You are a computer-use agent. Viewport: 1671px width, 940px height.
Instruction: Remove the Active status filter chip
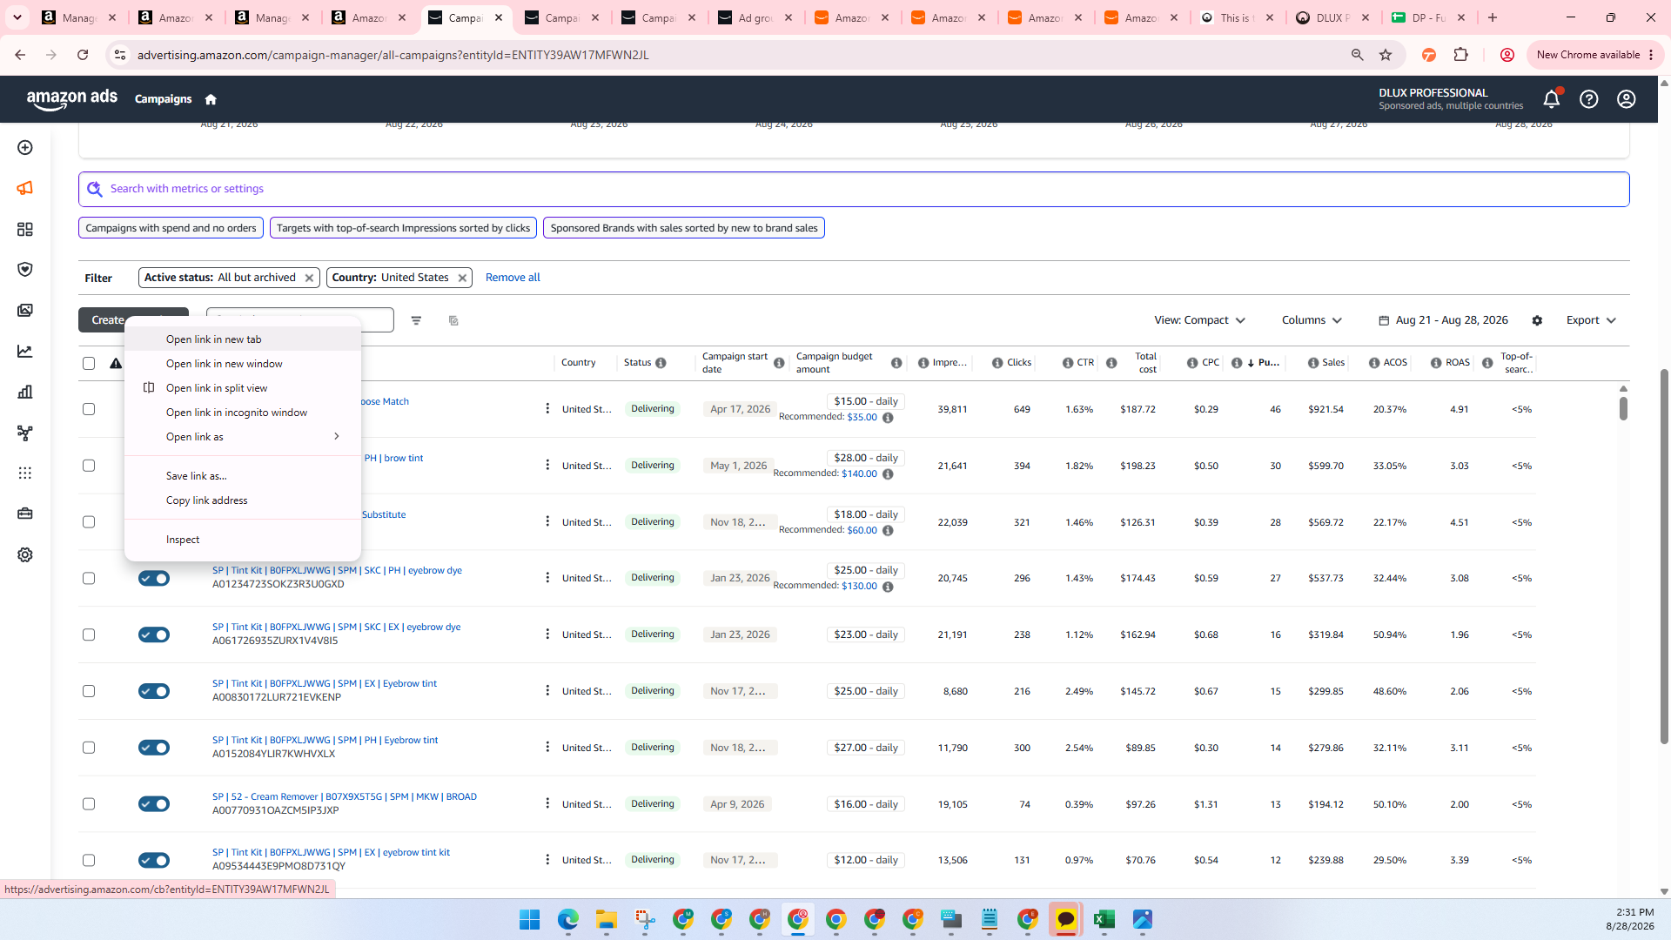pos(309,278)
